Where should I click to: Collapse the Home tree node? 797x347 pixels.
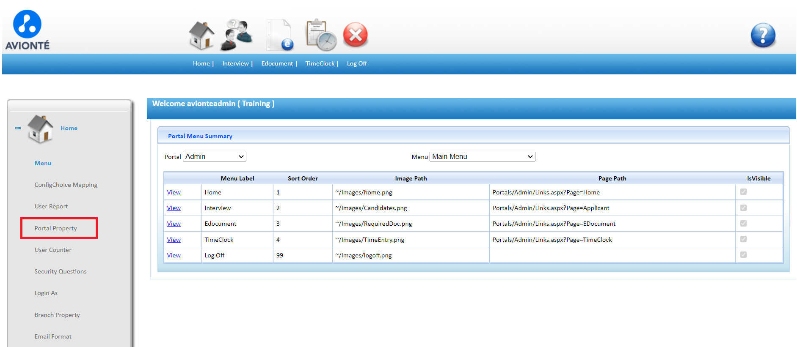point(18,128)
